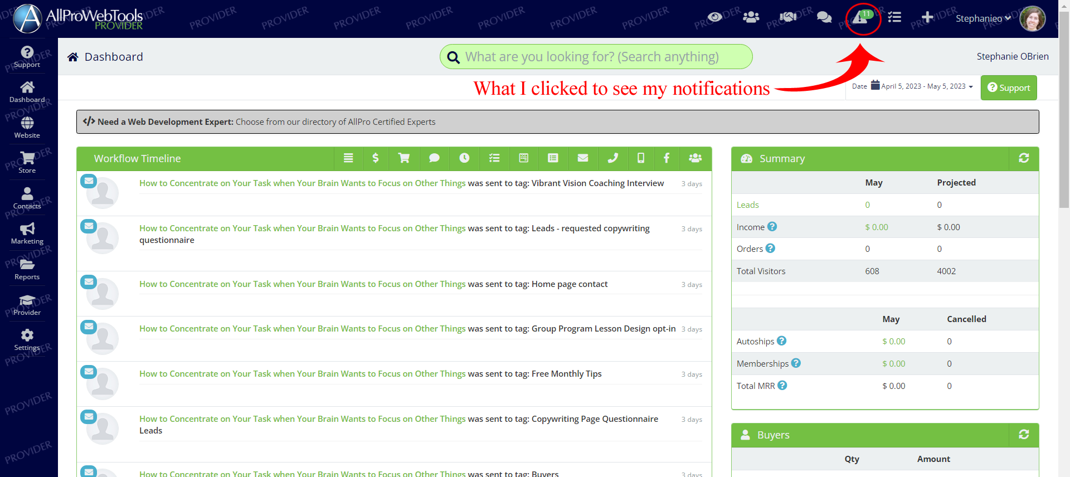Click the Dashboard home breadcrumb
Image resolution: width=1070 pixels, height=477 pixels.
click(105, 57)
